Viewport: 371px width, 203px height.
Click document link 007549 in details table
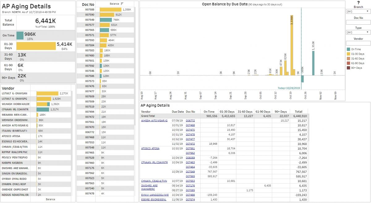[x=190, y=172]
